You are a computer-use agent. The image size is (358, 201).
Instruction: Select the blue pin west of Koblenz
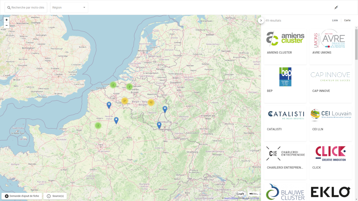point(165,110)
